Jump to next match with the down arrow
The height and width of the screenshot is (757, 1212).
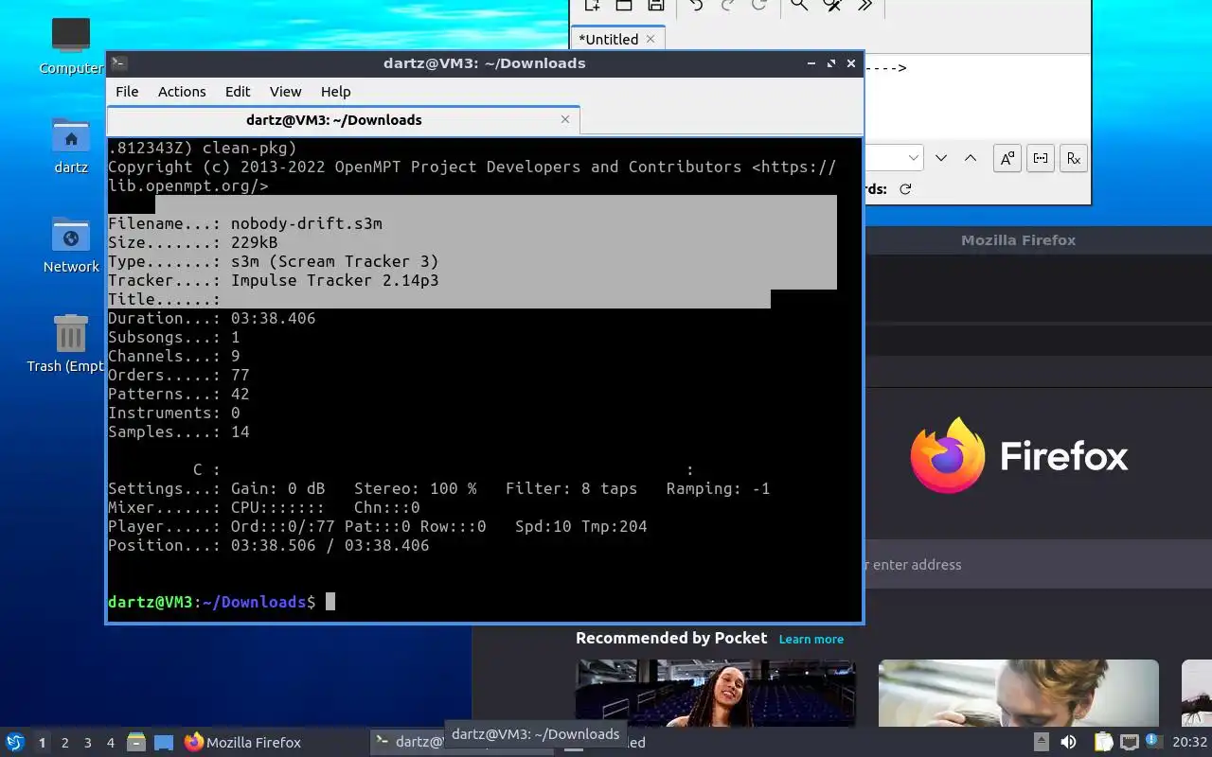pos(940,158)
